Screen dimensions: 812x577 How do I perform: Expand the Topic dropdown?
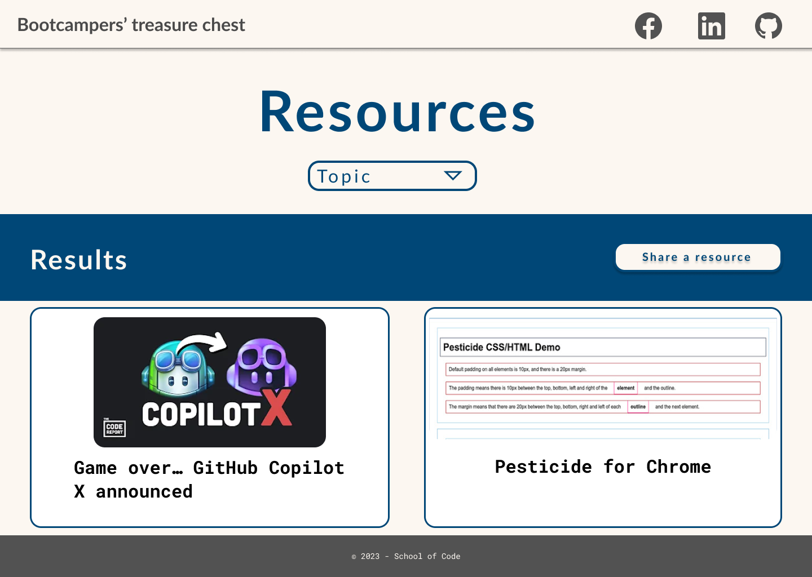392,176
